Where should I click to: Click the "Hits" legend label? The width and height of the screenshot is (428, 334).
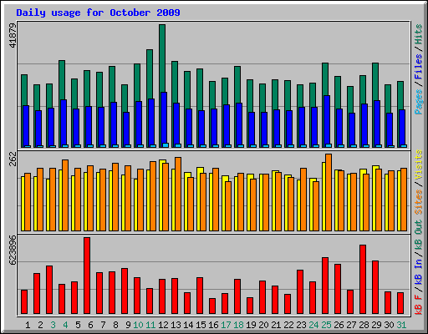click(x=419, y=34)
